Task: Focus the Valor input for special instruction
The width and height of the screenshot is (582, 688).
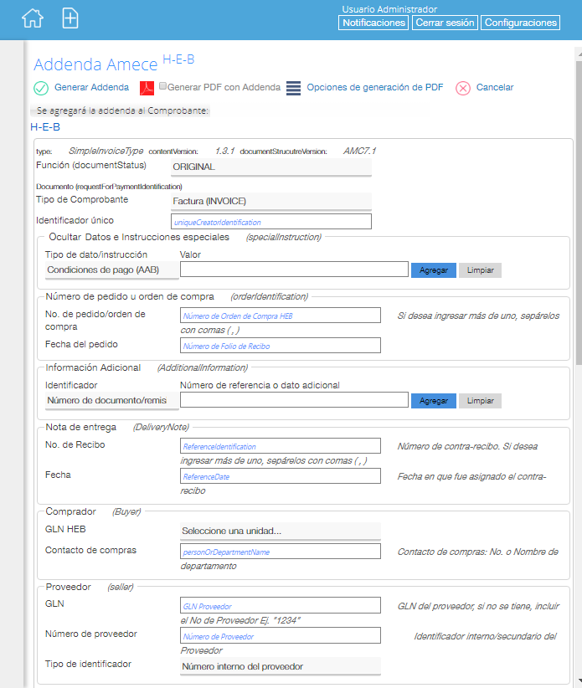Action: coord(294,270)
